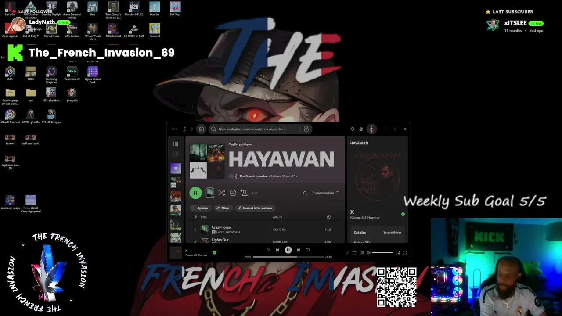562x316 pixels.
Task: Click the saved checkmark next to X in player bar
Action: [x=214, y=252]
